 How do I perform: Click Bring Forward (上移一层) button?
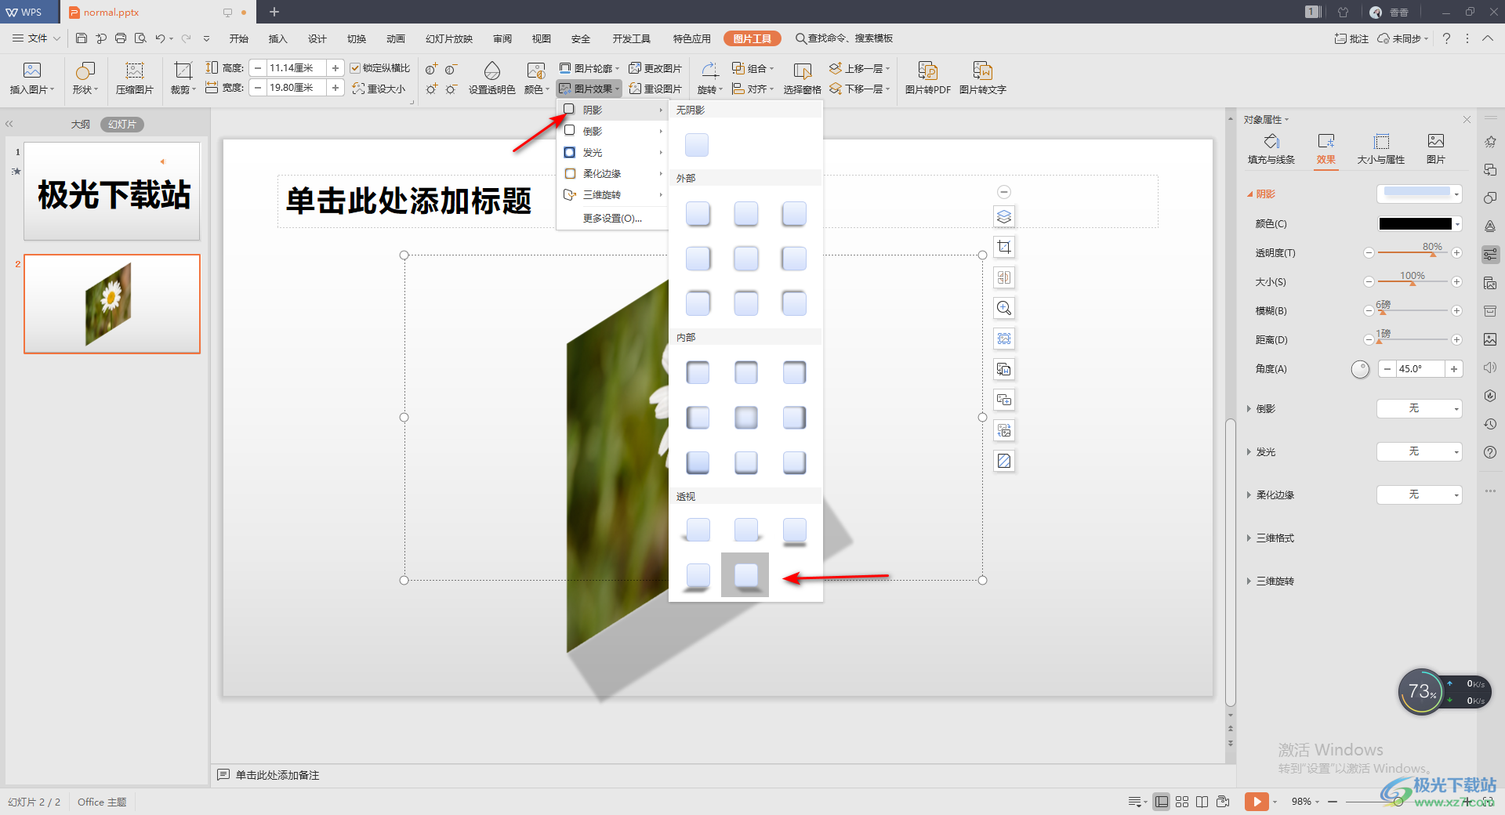[x=860, y=68]
